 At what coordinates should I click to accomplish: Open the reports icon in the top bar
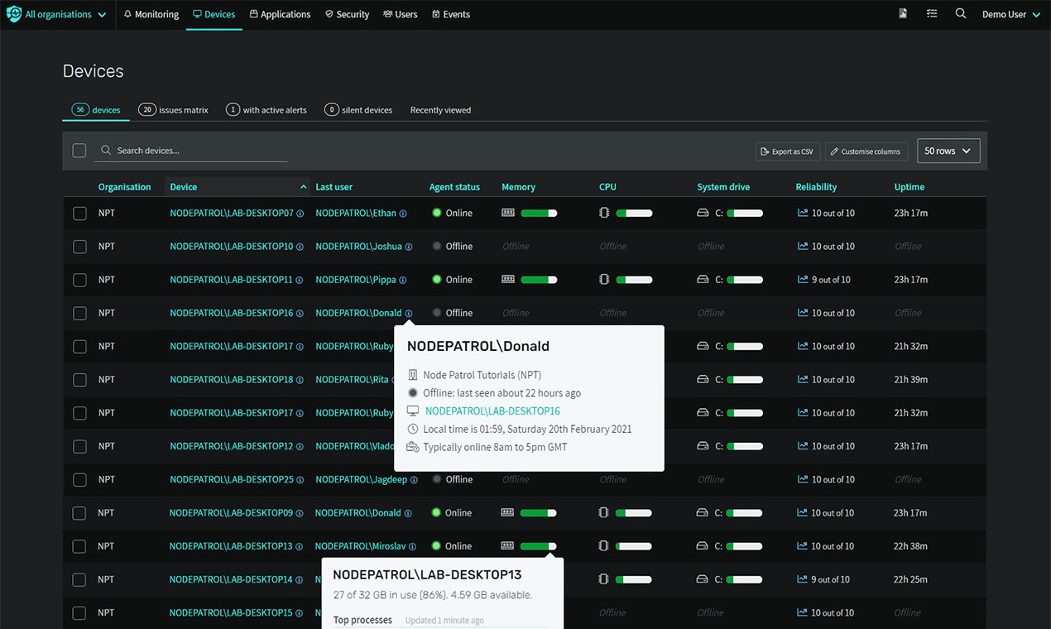click(x=902, y=13)
